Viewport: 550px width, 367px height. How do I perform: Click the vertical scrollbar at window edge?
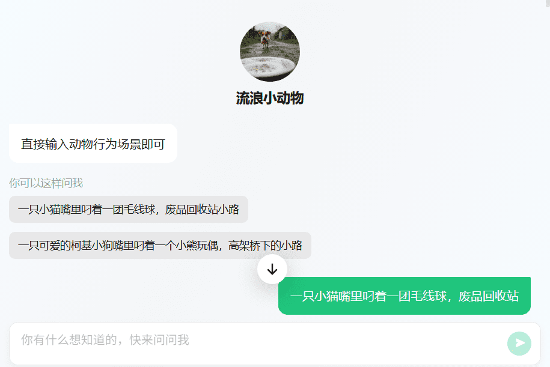548,3
